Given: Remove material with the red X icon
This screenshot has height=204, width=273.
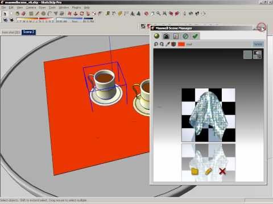Looking at the screenshot, I should (222, 171).
